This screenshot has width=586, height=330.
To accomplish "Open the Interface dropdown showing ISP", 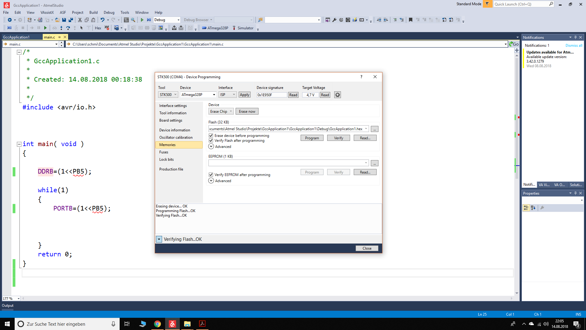I will coord(227,95).
